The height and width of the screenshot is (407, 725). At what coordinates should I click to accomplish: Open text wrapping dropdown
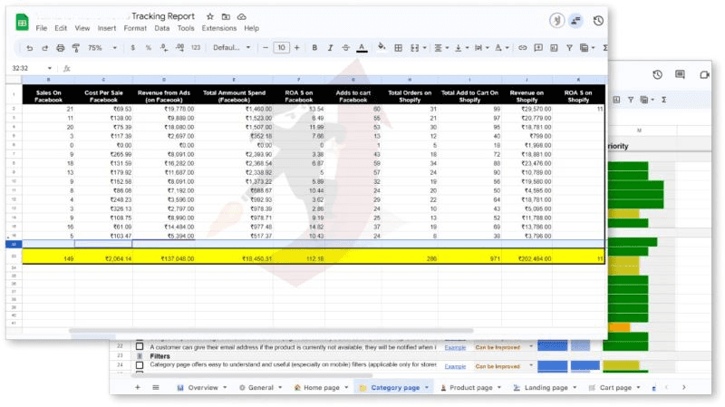482,48
